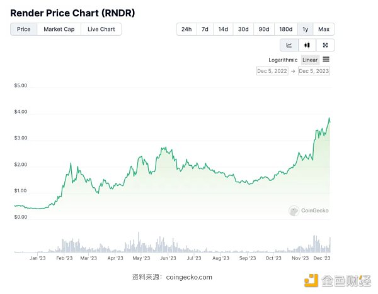The width and height of the screenshot is (378, 294).
Task: Open the end date Dec 5, 2023 picker
Action: click(314, 72)
